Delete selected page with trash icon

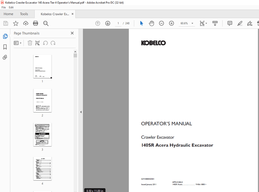tap(30, 43)
